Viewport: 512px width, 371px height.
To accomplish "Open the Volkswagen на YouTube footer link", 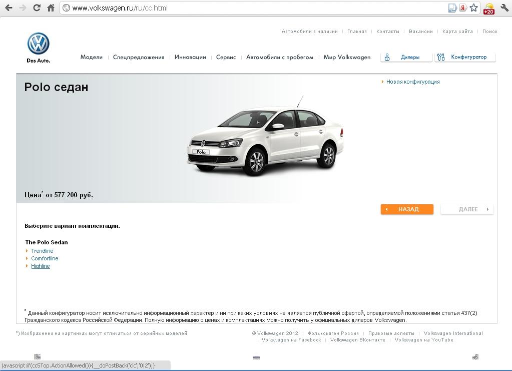I will click(423, 340).
